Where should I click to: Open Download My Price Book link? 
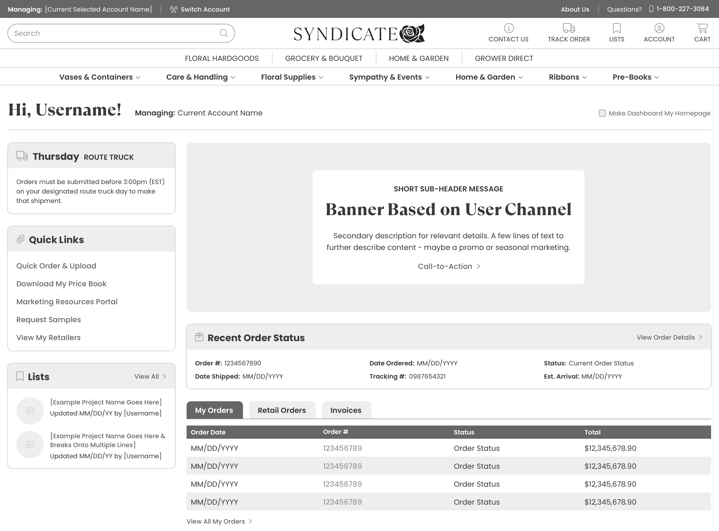tap(61, 284)
